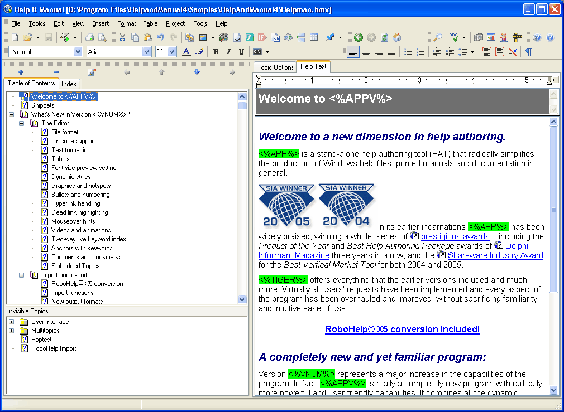Open the prestigious awards link
Viewport: 564px width, 412px height.
coord(455,236)
